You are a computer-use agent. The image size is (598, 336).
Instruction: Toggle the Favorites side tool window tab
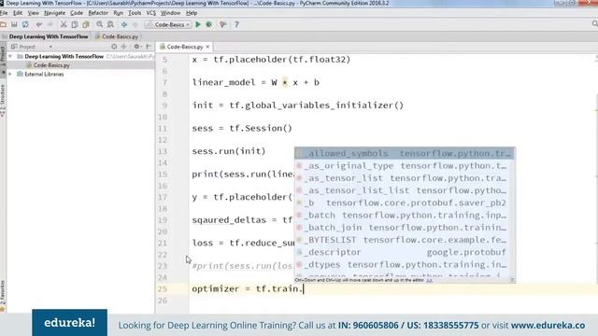3,295
